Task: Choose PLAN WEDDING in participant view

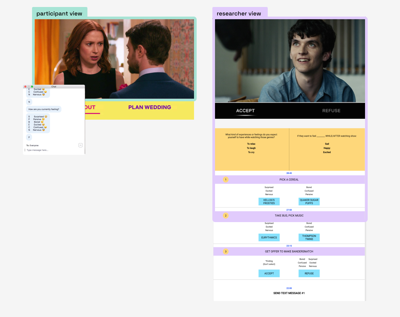Action: click(149, 107)
